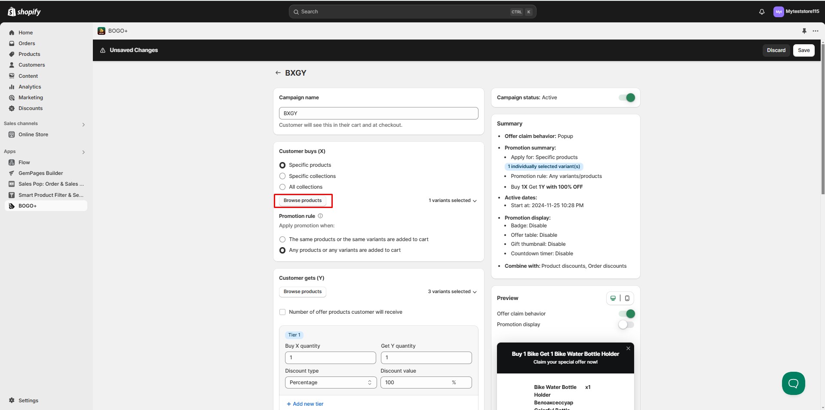Click the notifications bell icon
This screenshot has height=410, width=825.
pos(761,12)
